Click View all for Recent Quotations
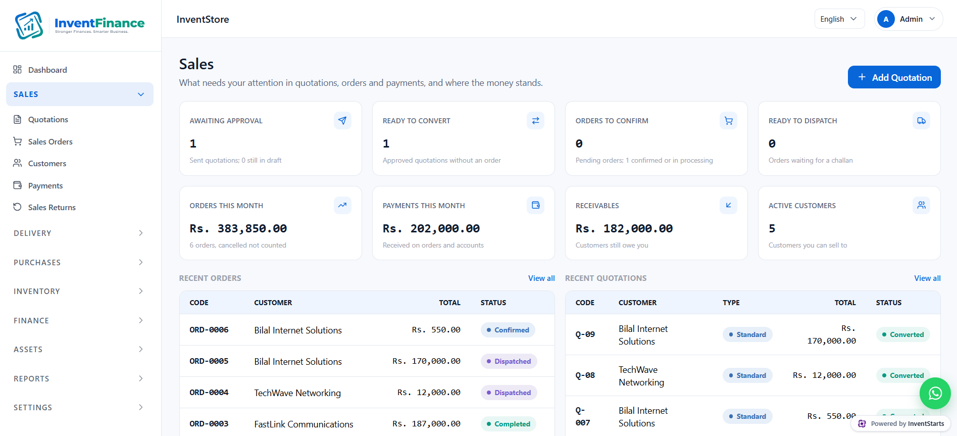 pos(927,278)
